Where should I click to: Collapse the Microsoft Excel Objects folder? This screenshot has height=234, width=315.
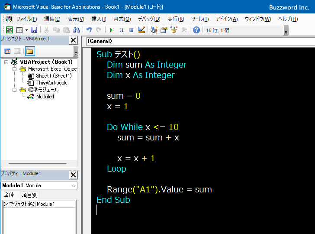pyautogui.click(x=14, y=69)
